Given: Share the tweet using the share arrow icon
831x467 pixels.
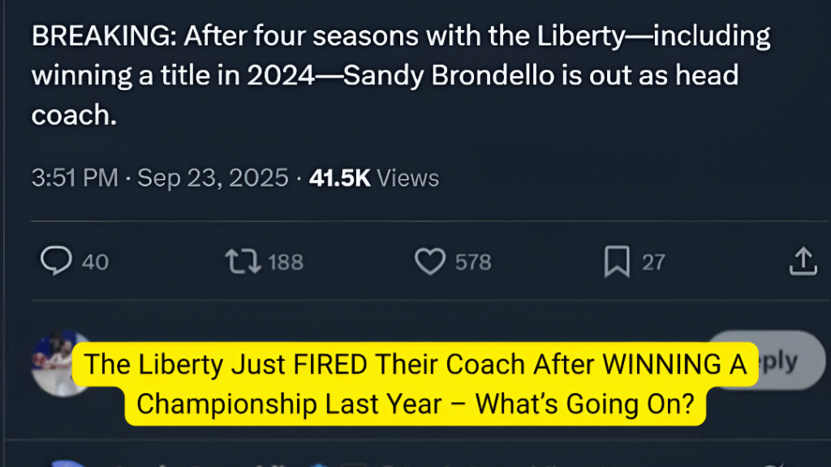Looking at the screenshot, I should pos(803,261).
